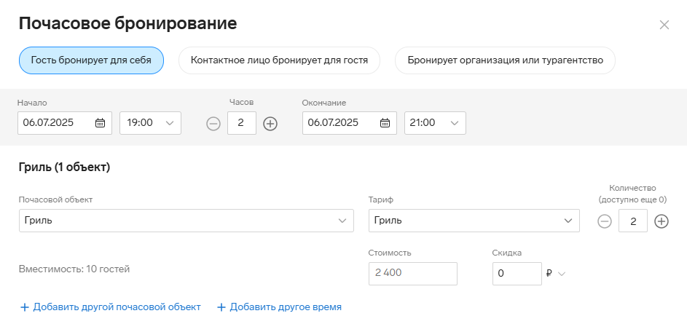Open the start date calendar picker icon

click(x=100, y=123)
